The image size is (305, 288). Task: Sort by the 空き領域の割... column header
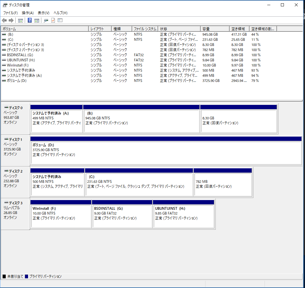tap(263, 29)
